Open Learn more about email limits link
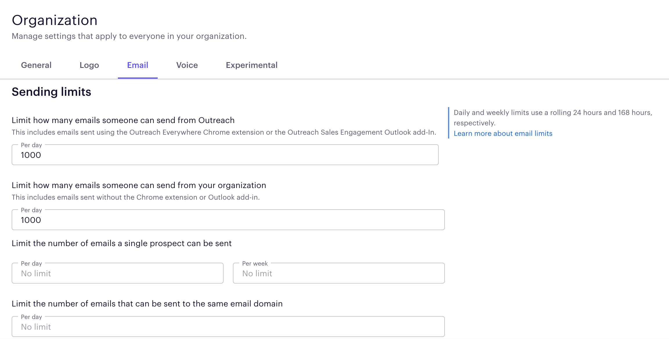This screenshot has height=339, width=669. click(503, 134)
